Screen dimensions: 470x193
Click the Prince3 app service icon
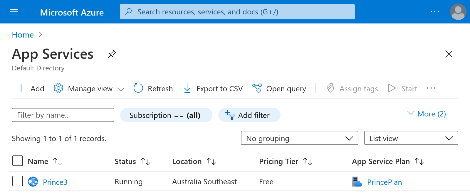33,182
